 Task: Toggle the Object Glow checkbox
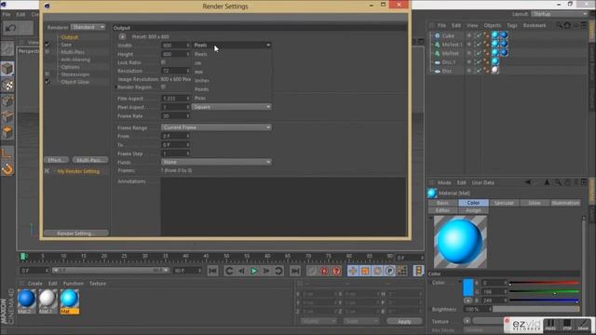tap(47, 82)
